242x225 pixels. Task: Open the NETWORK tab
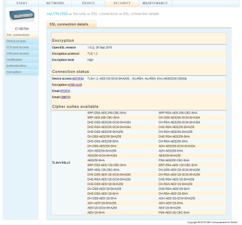(x=55, y=3)
